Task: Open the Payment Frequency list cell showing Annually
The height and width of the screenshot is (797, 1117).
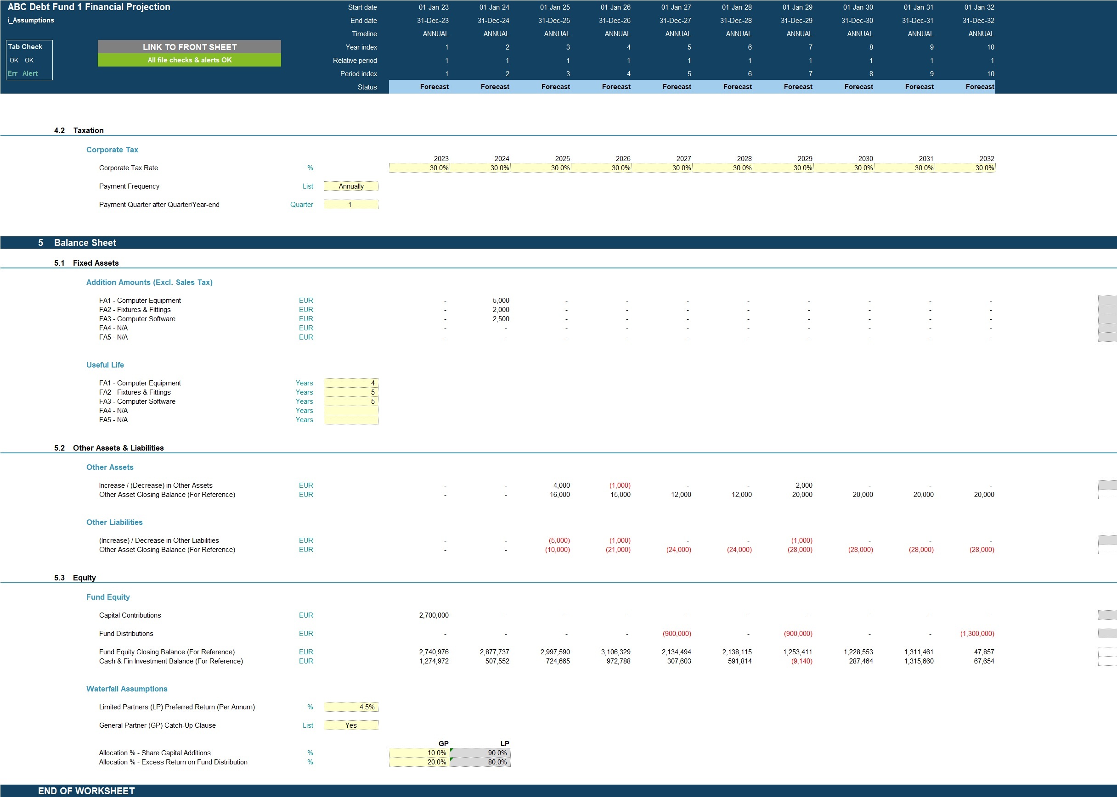Action: [351, 186]
